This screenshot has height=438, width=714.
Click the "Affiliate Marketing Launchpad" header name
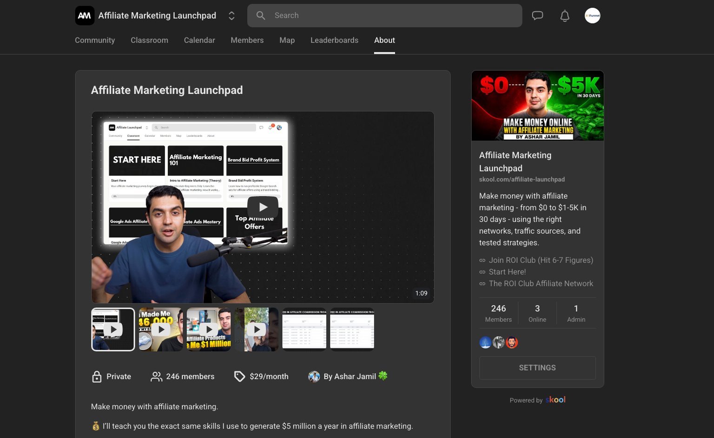tap(157, 15)
